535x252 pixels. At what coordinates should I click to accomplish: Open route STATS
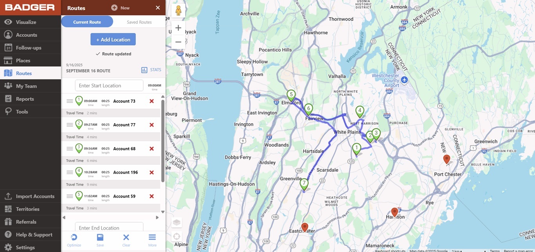point(151,70)
